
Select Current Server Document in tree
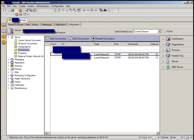29,40
